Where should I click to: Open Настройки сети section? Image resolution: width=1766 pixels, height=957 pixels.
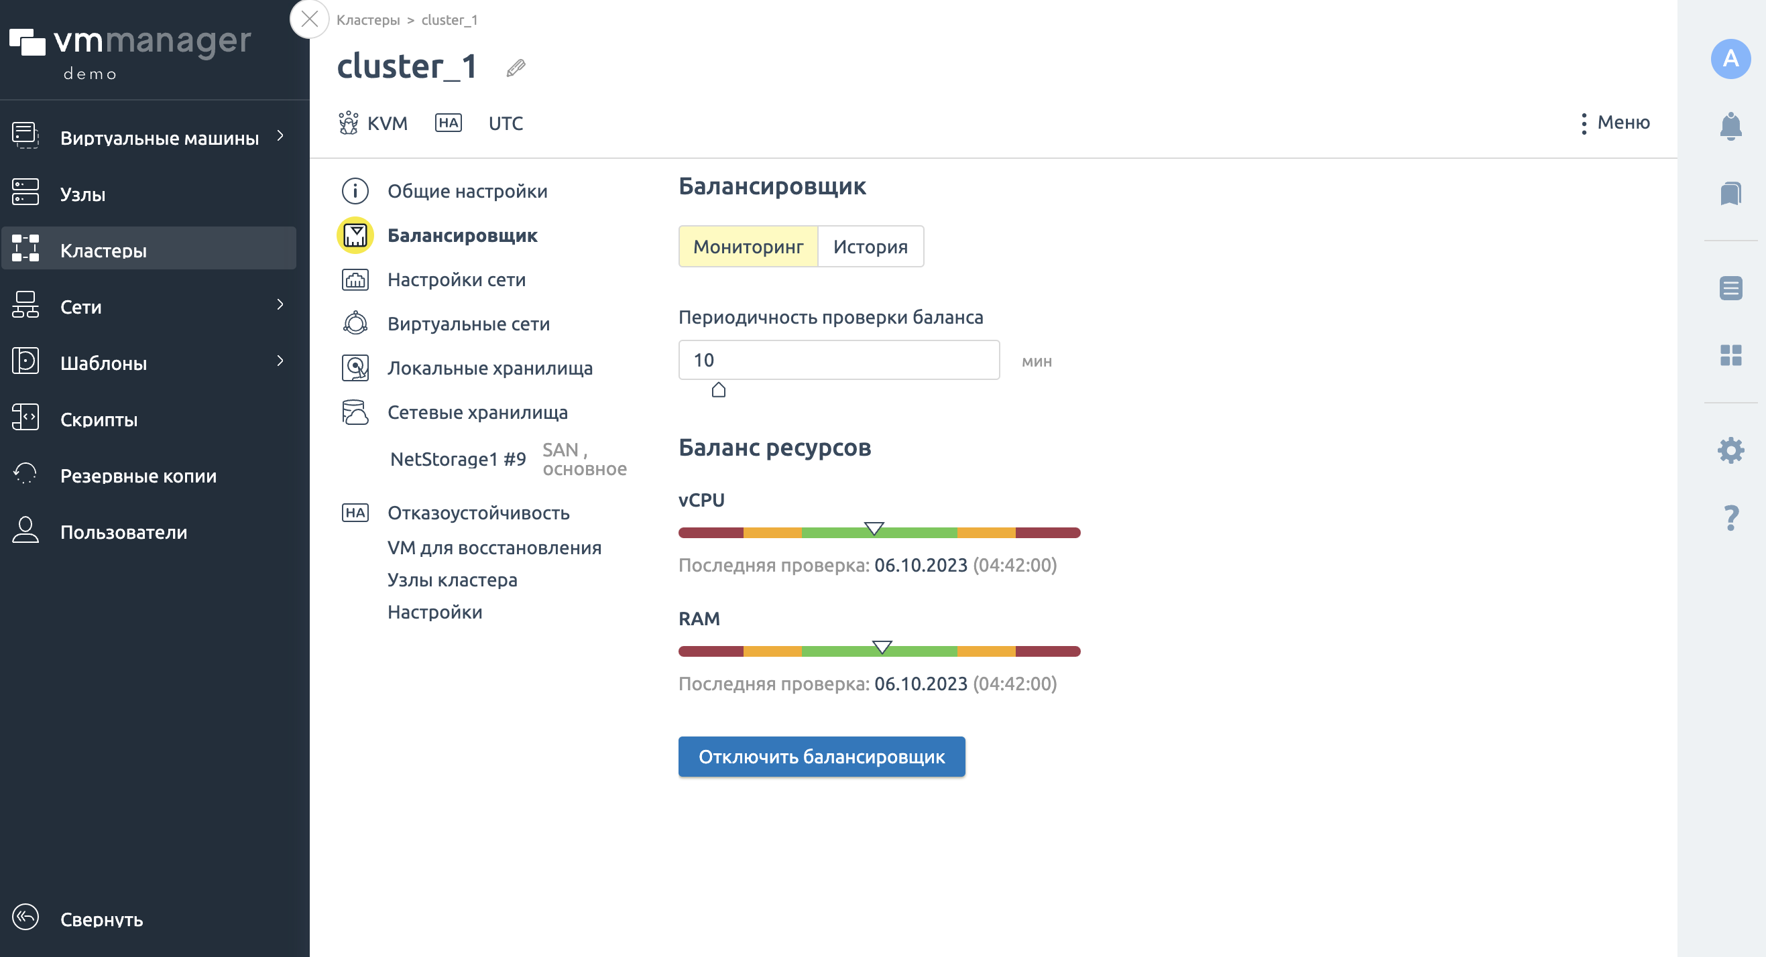[x=456, y=279]
